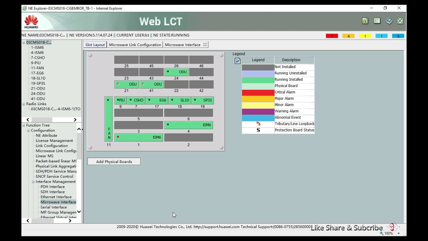Image resolution: width=428 pixels, height=241 pixels.
Task: Open PDH Interface under Interface Management
Action: coord(52,187)
